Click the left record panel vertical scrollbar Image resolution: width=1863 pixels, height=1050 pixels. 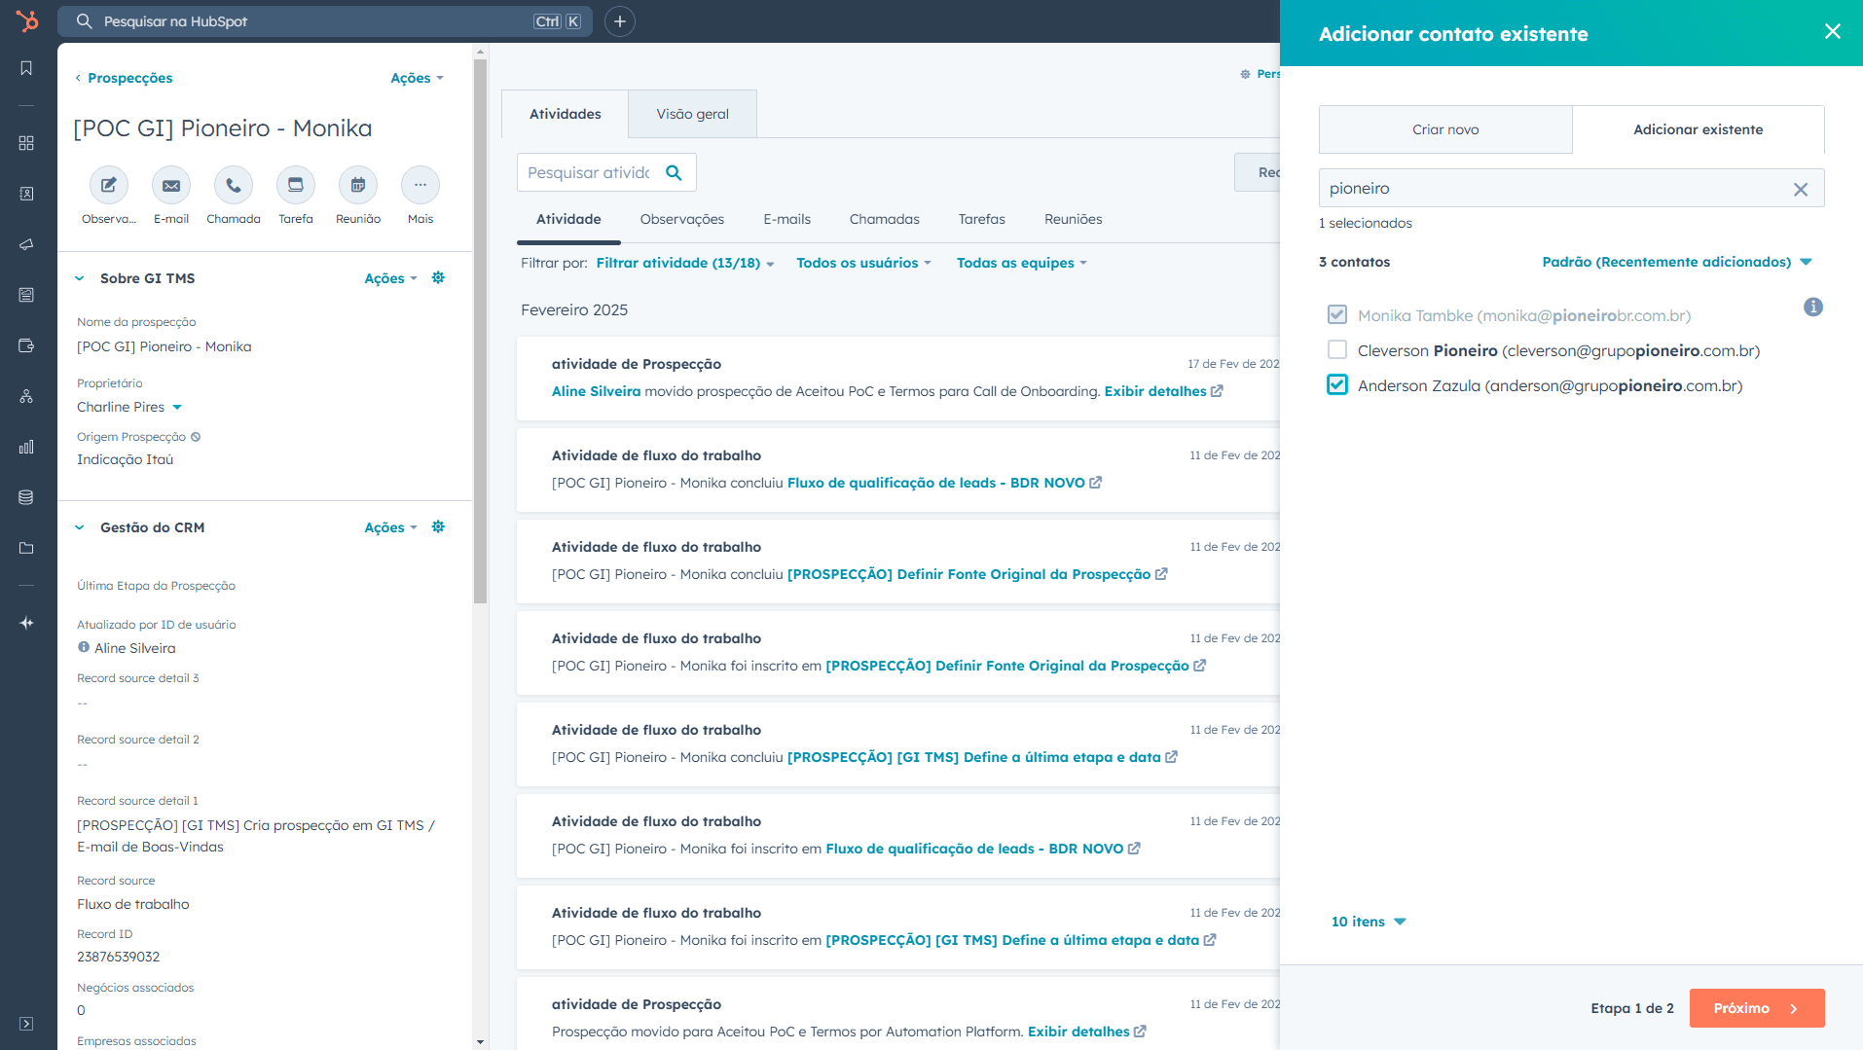(x=480, y=331)
